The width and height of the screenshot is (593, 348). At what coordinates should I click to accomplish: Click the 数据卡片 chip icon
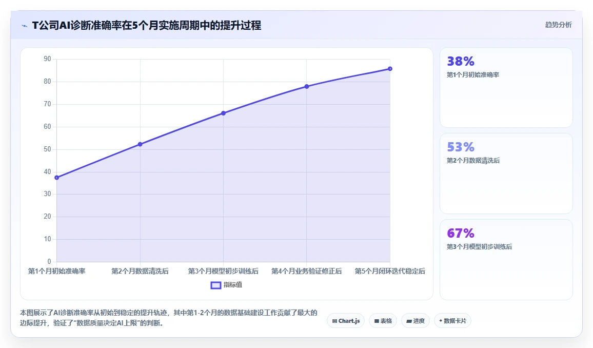pos(441,321)
